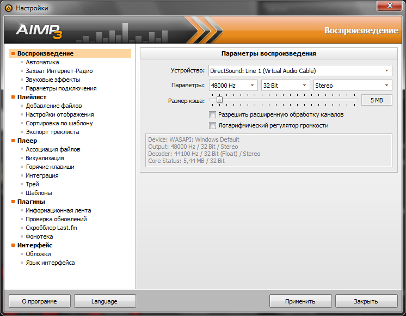This screenshot has width=406, height=316.
Task: Click the Language button
Action: coord(104,301)
